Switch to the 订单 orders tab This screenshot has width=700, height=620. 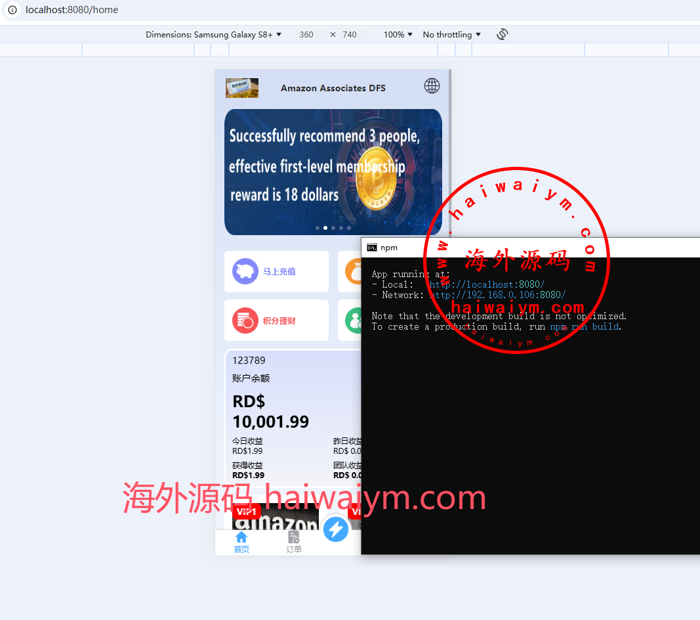(294, 542)
